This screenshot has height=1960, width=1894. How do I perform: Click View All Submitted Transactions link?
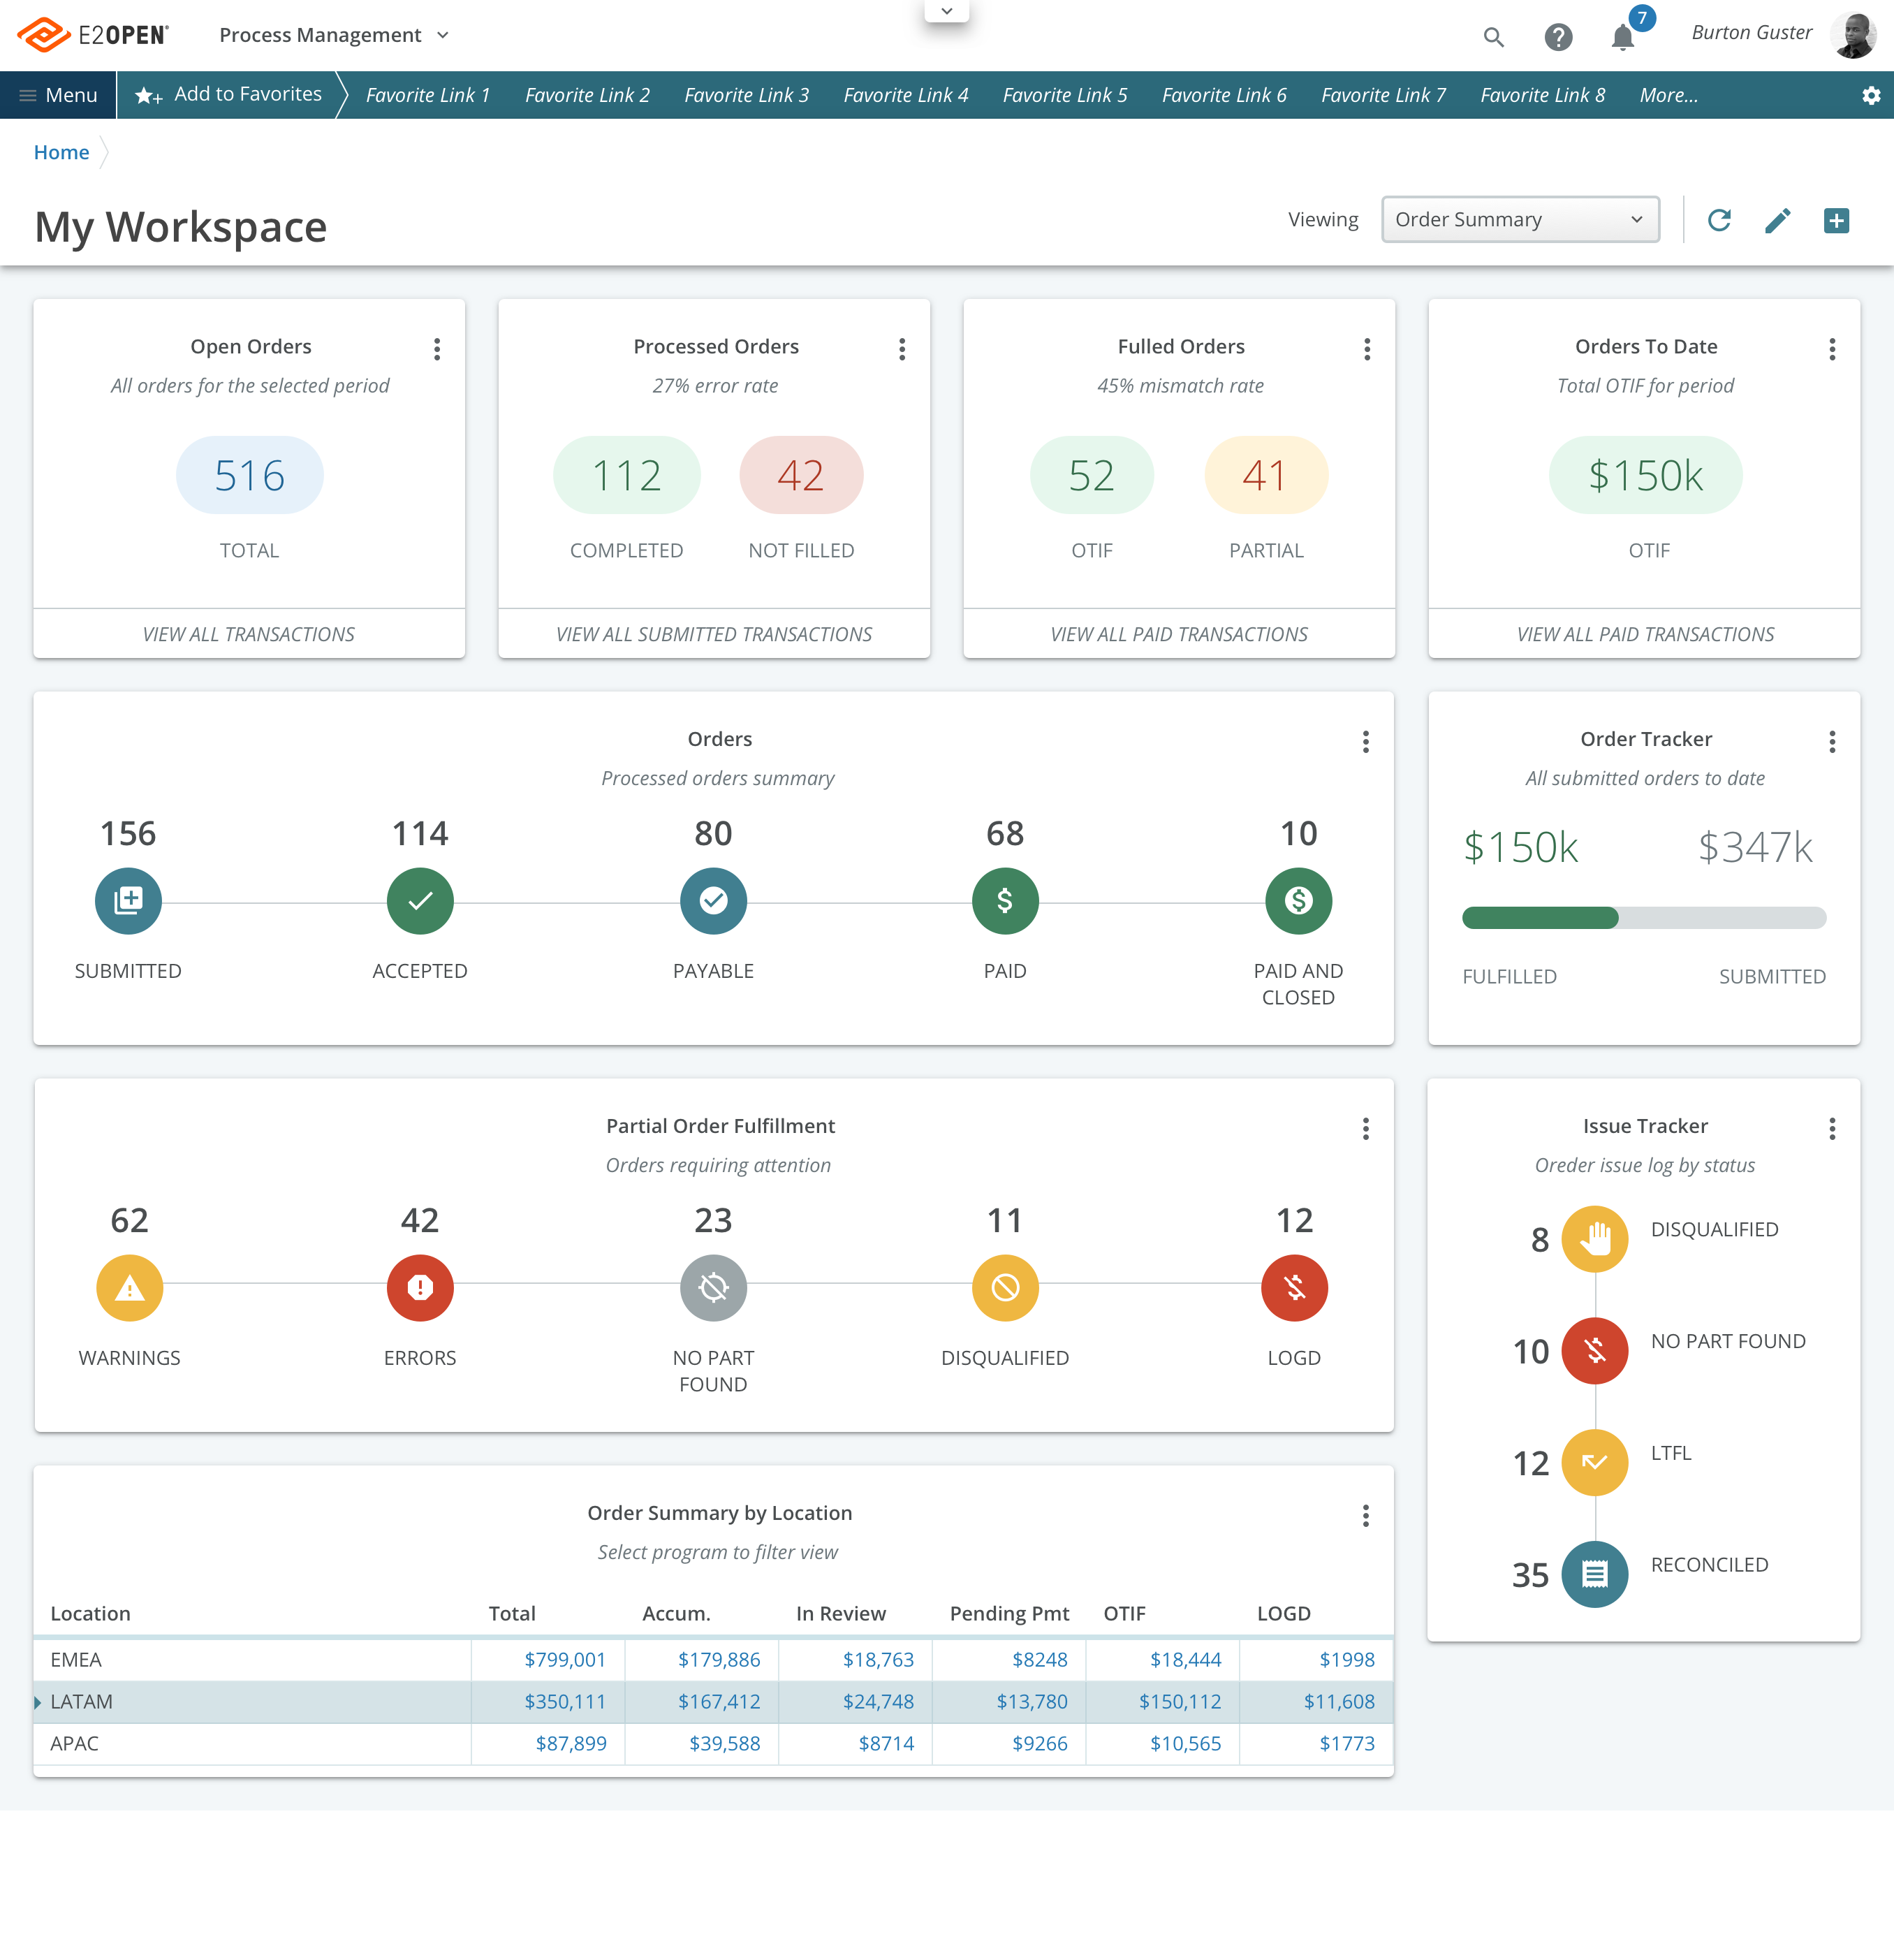713,634
